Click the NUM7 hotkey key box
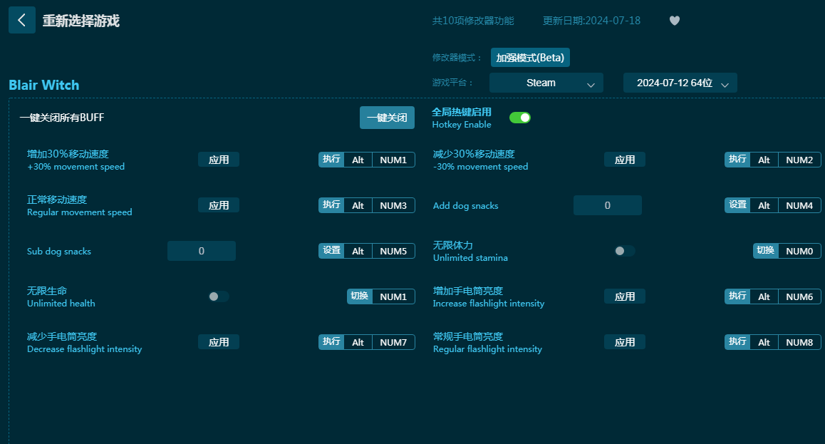Viewport: 825px width, 444px height. pos(393,343)
